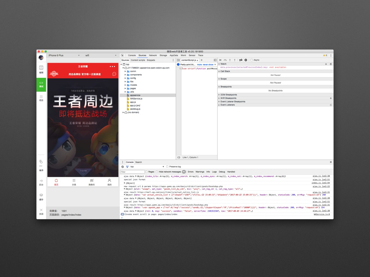The height and width of the screenshot is (277, 370).
Task: Open WAService.js:8 source link
Action: tap(322, 214)
